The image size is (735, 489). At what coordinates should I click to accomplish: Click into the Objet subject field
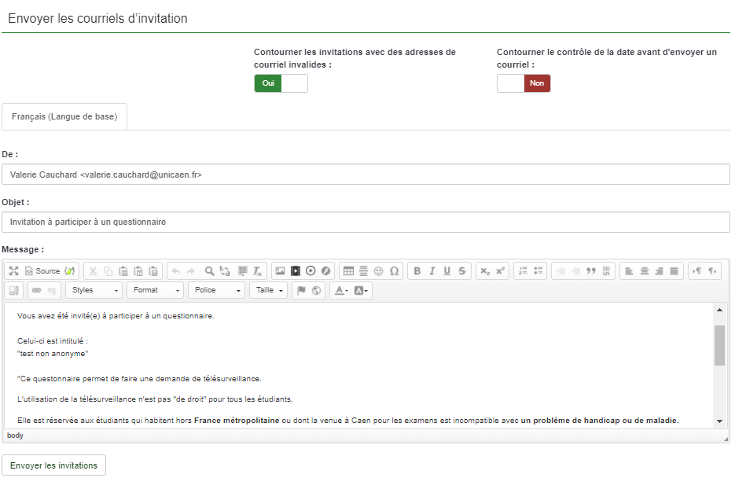366,222
